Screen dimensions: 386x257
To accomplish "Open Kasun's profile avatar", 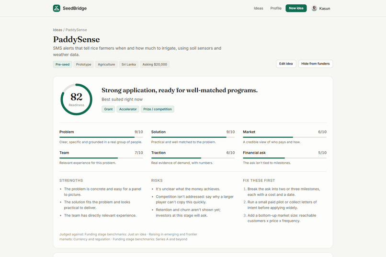I will point(314,8).
